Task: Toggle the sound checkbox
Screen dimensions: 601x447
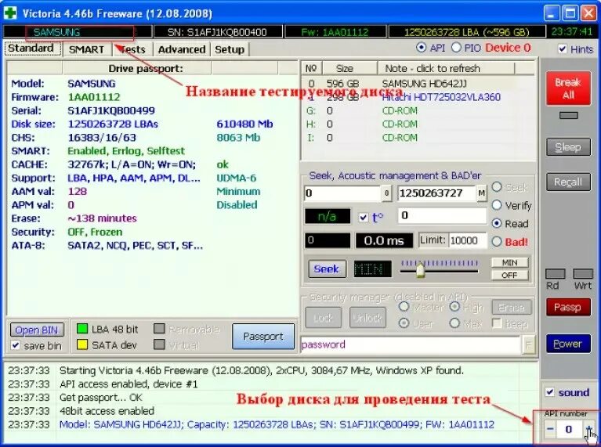Action: point(549,392)
